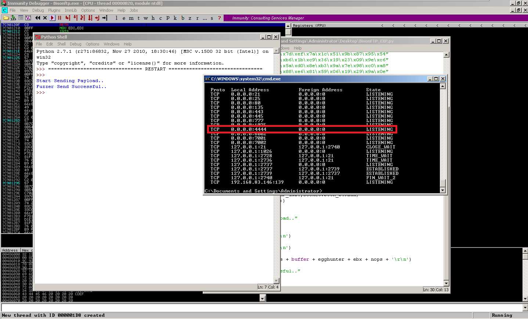Click cmd.exe scrollbar down arrow
Screen dimensions: 528x319
(442, 190)
